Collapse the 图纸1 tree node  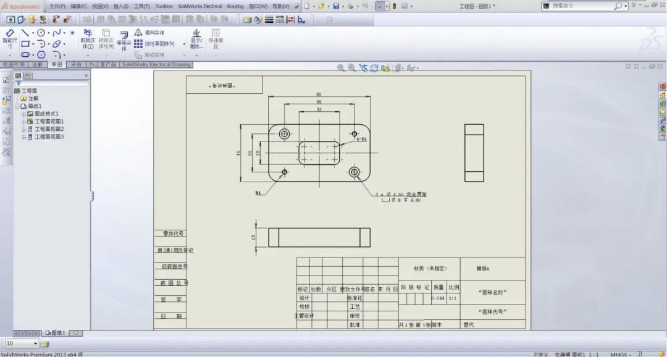click(x=17, y=106)
